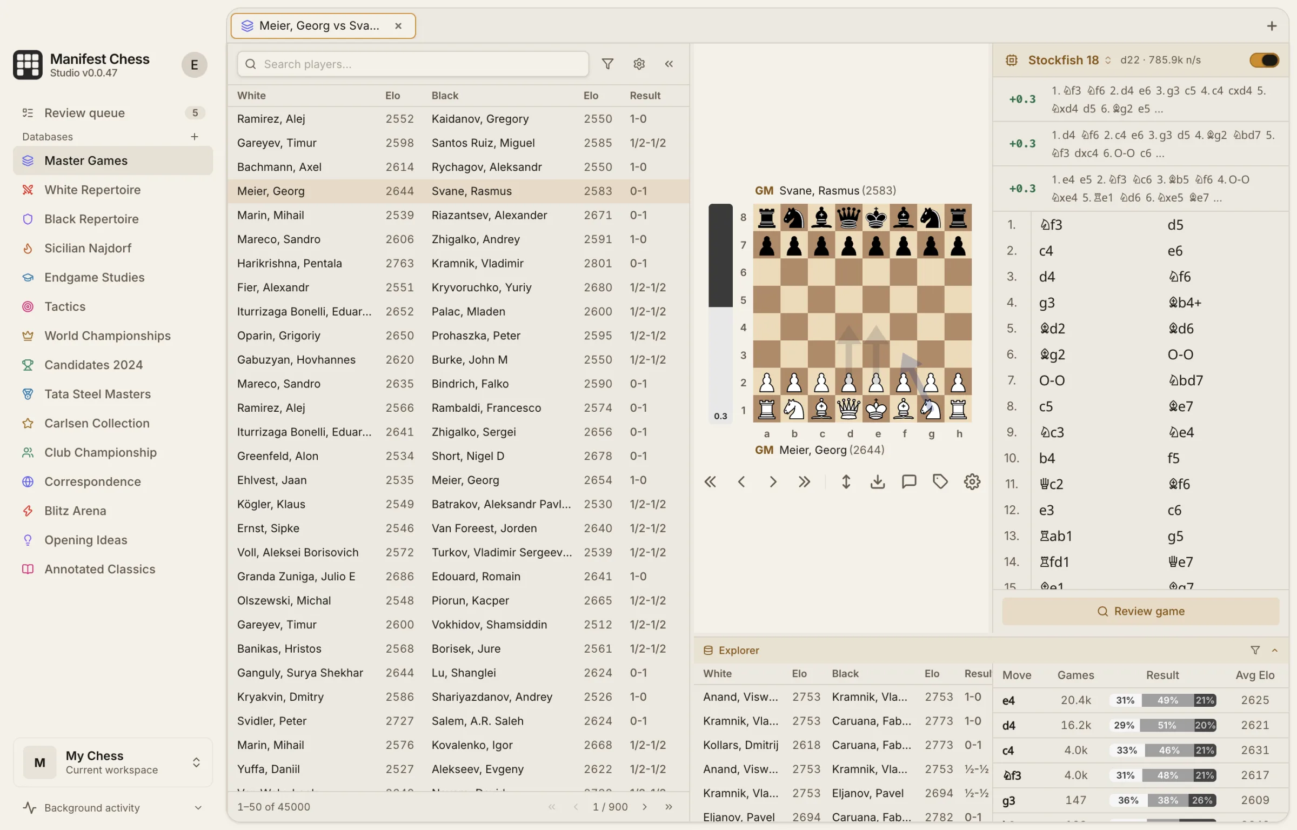Open Annotated Classics database
Screen dimensions: 1297x830
click(x=113, y=569)
